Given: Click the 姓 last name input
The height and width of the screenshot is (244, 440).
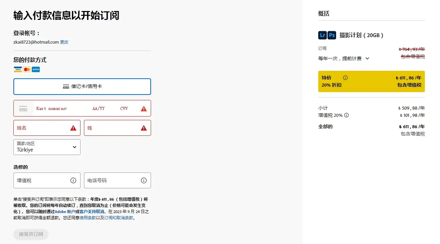Looking at the screenshot, I should (x=117, y=128).
